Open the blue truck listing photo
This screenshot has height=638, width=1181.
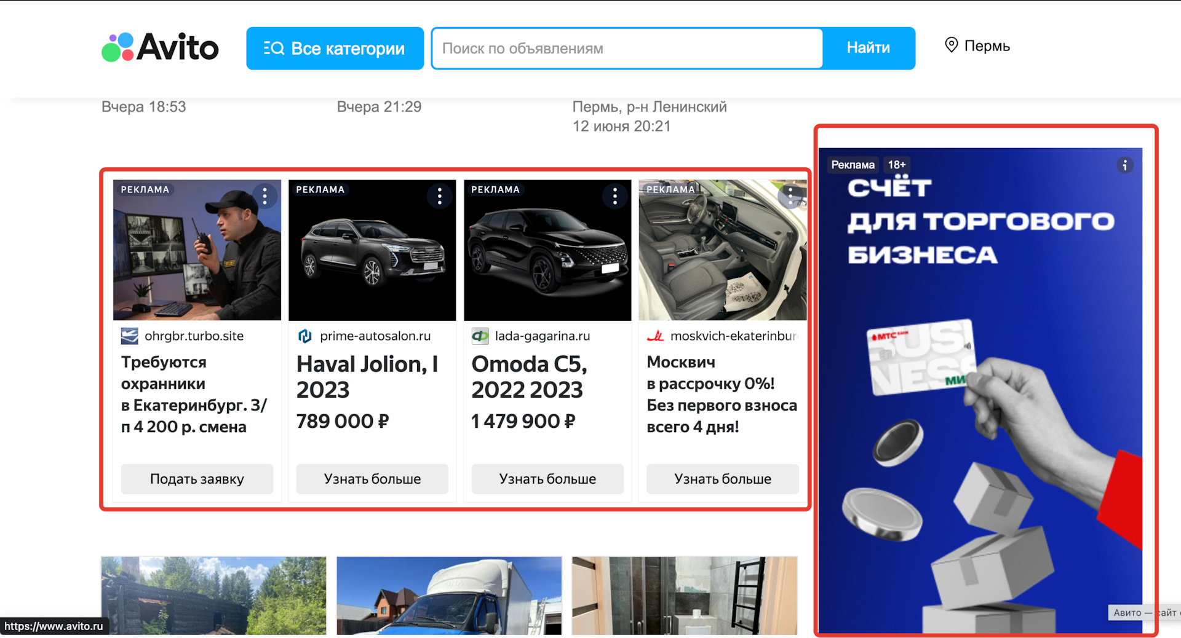449,596
